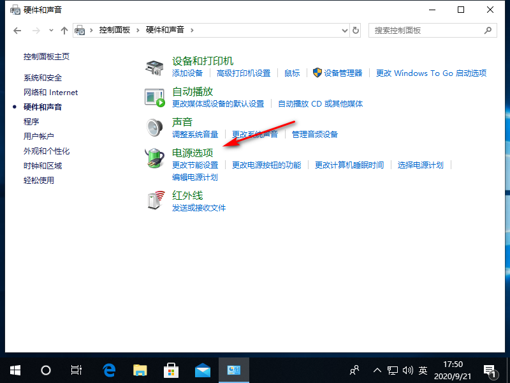Click the refresh button in address bar
Screen dimensions: 510x383
coord(356,30)
